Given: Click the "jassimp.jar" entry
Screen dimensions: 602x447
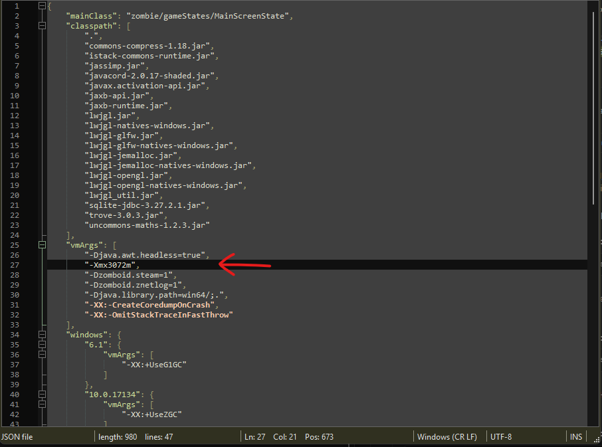Looking at the screenshot, I should tap(115, 66).
